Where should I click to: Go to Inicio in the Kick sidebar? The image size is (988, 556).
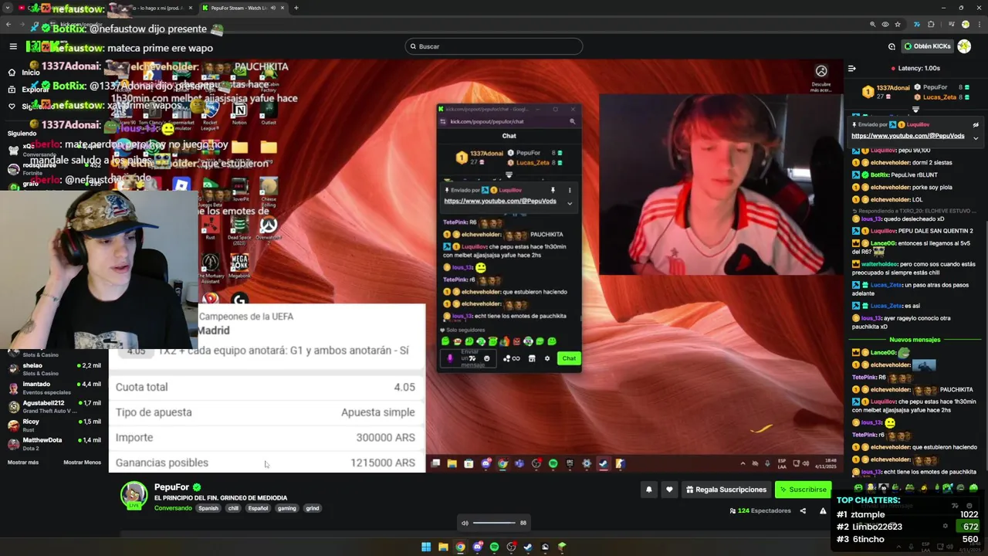[23, 72]
